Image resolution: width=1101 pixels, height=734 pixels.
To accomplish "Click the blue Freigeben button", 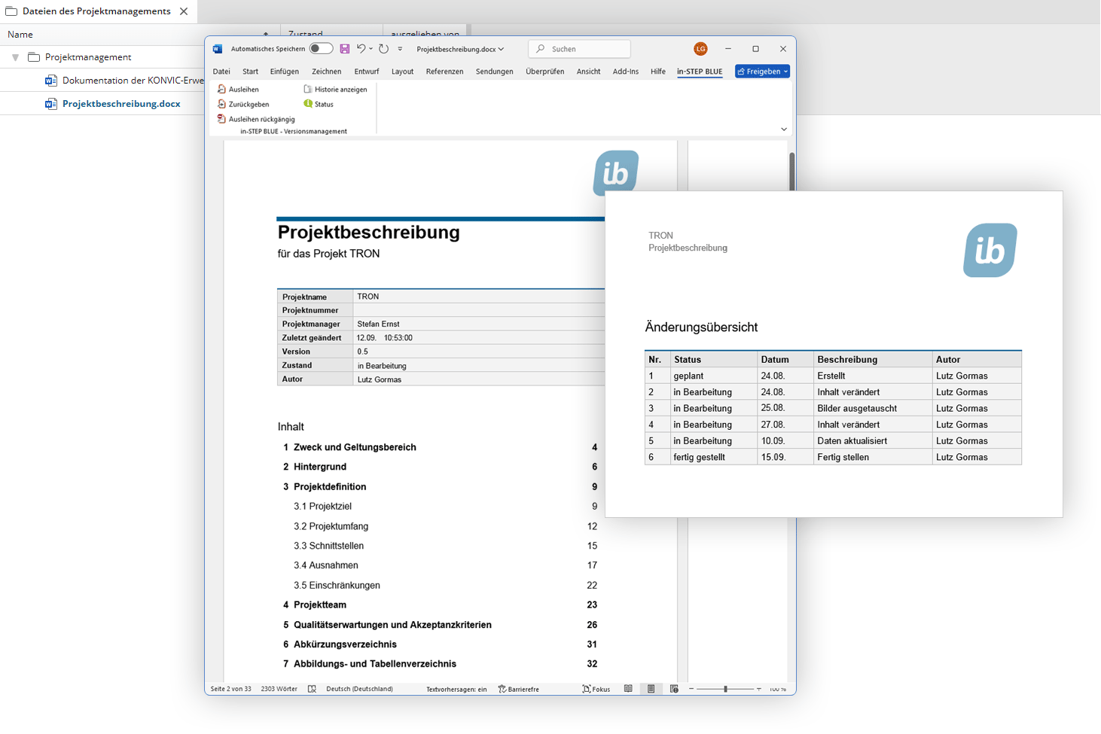I will pyautogui.click(x=761, y=72).
